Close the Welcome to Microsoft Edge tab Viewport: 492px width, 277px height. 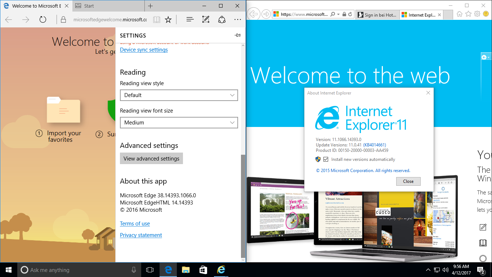coord(67,6)
